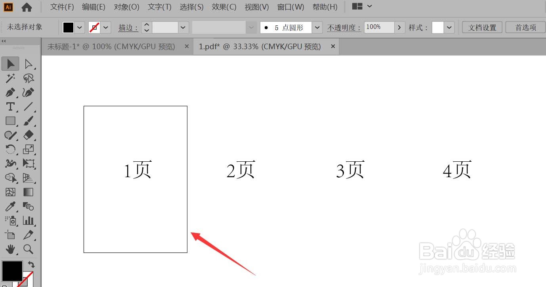This screenshot has width=546, height=287.
Task: Adjust stroke weight stepper arrows
Action: tap(147, 27)
